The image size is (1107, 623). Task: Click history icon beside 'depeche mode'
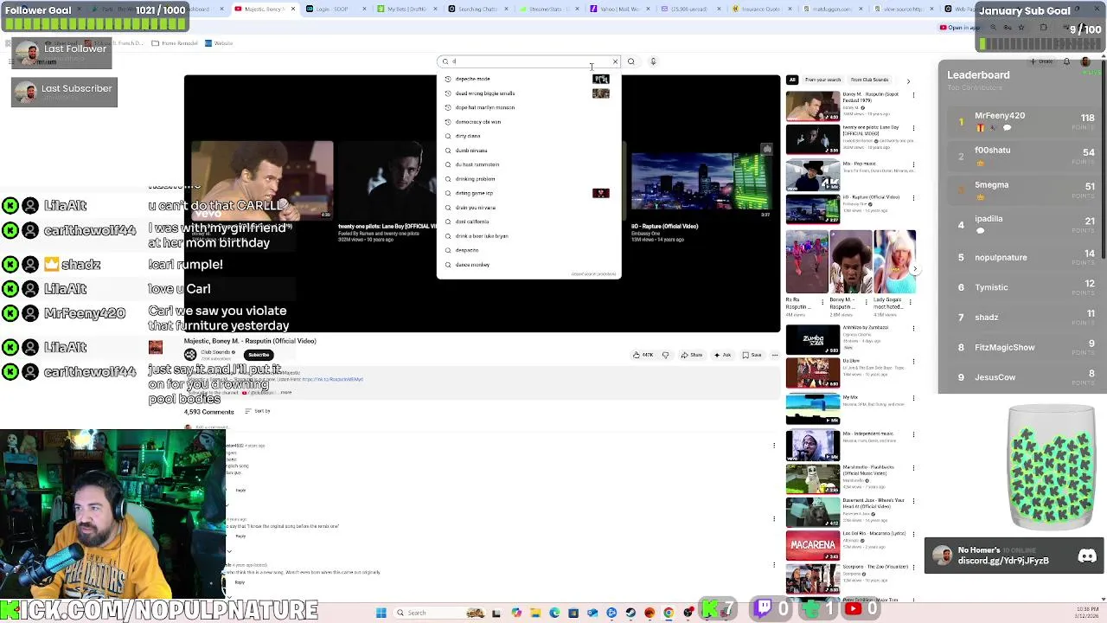[x=448, y=79]
